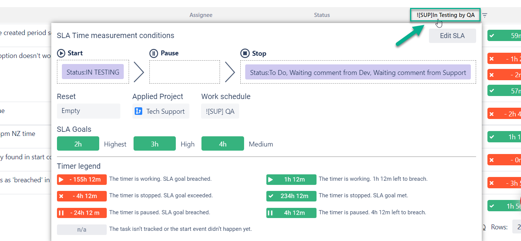Click the Start play icon in conditions
521x241 pixels.
tap(61, 53)
